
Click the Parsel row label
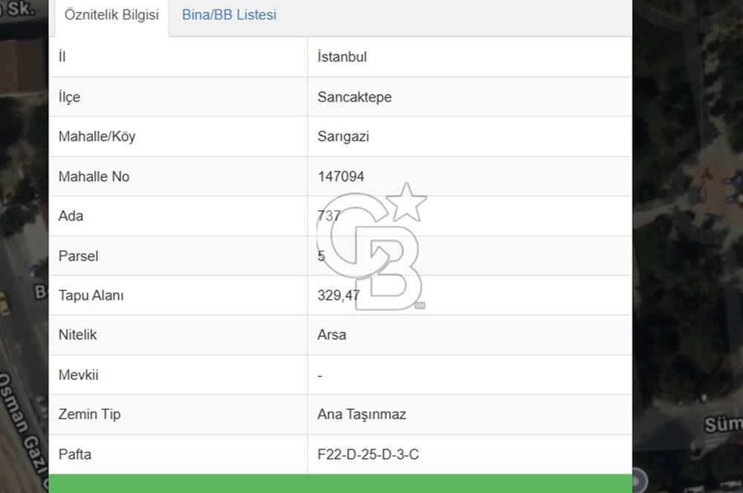(x=78, y=256)
